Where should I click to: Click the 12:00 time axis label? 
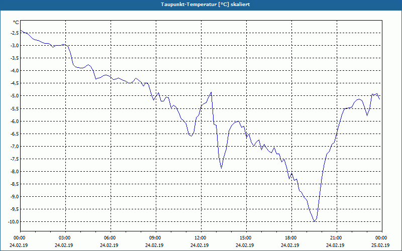click(x=200, y=238)
